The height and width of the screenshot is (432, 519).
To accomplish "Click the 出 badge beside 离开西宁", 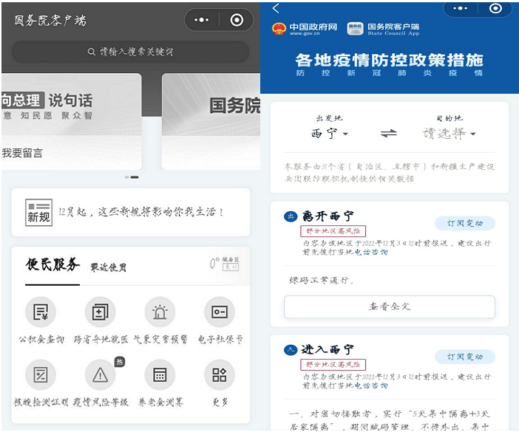I will [x=291, y=216].
